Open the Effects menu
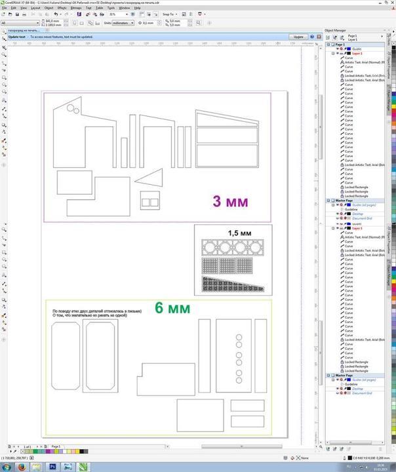396x472 pixels. click(62, 8)
